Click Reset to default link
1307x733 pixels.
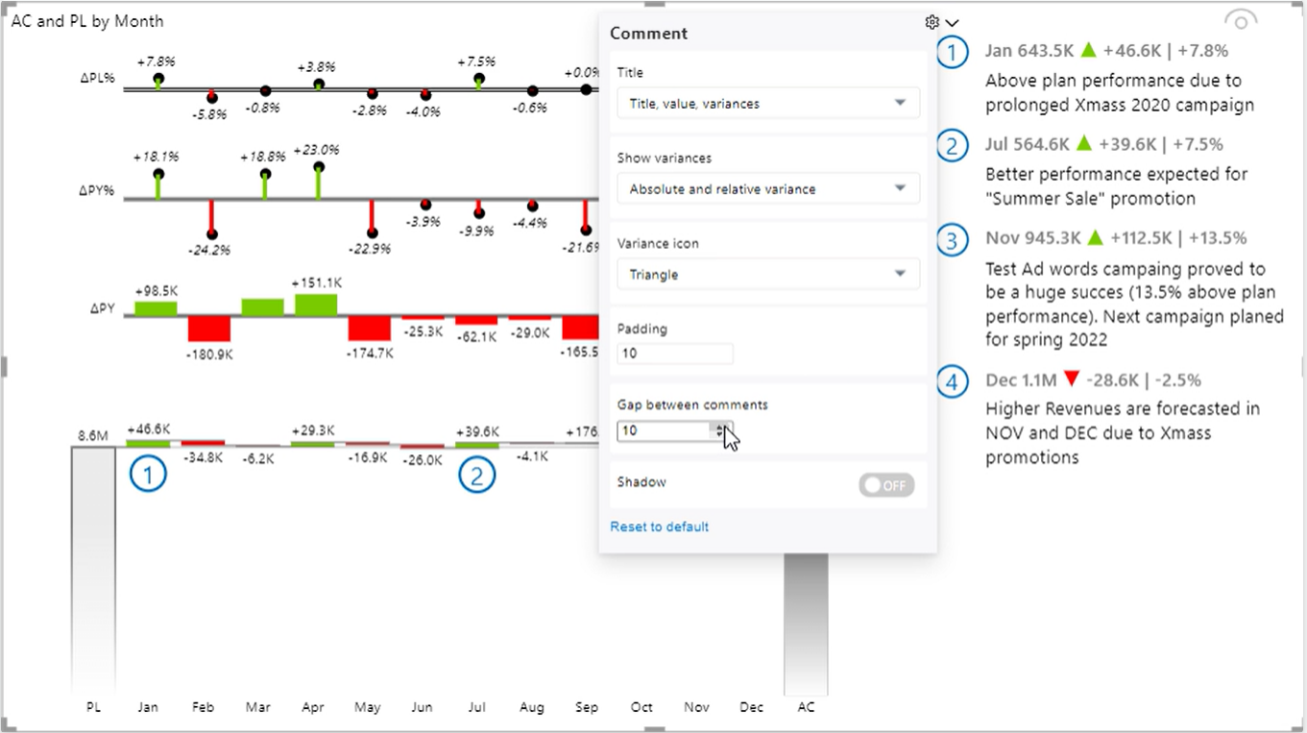coord(660,526)
